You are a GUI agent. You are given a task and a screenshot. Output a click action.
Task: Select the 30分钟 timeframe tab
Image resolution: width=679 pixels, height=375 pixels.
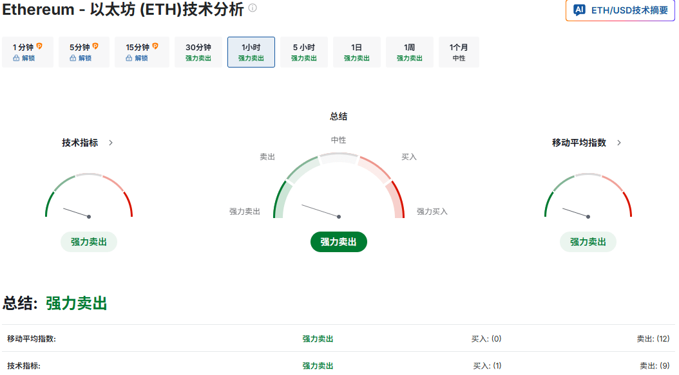[x=198, y=52]
